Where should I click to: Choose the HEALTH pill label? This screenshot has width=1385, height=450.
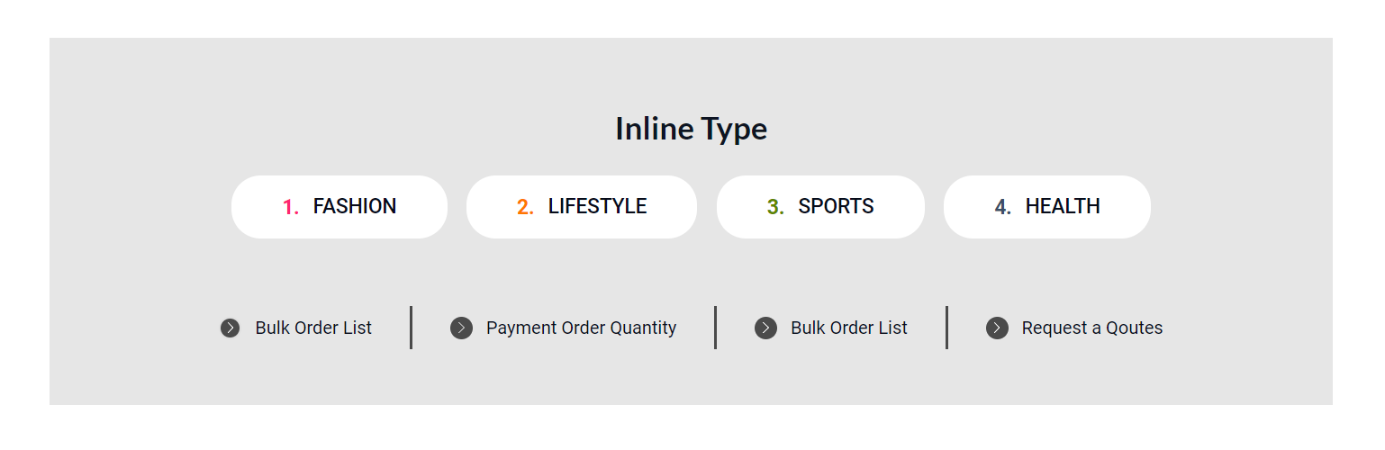(1062, 207)
